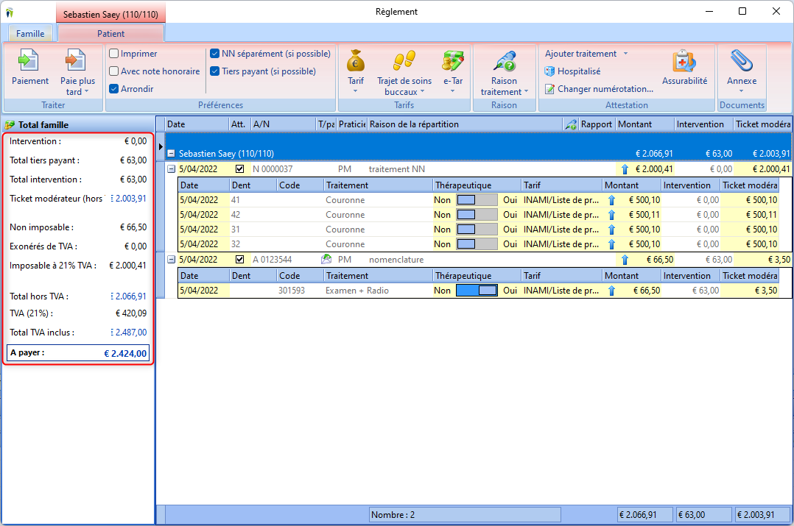Screen dimensions: 794x526
Task: Open the Tarif dropdown arrow
Action: pos(355,91)
